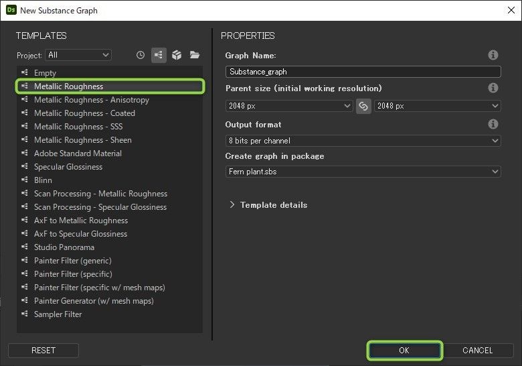The height and width of the screenshot is (366, 522).
Task: Select Metallic Roughness - Sheen template
Action: point(110,140)
